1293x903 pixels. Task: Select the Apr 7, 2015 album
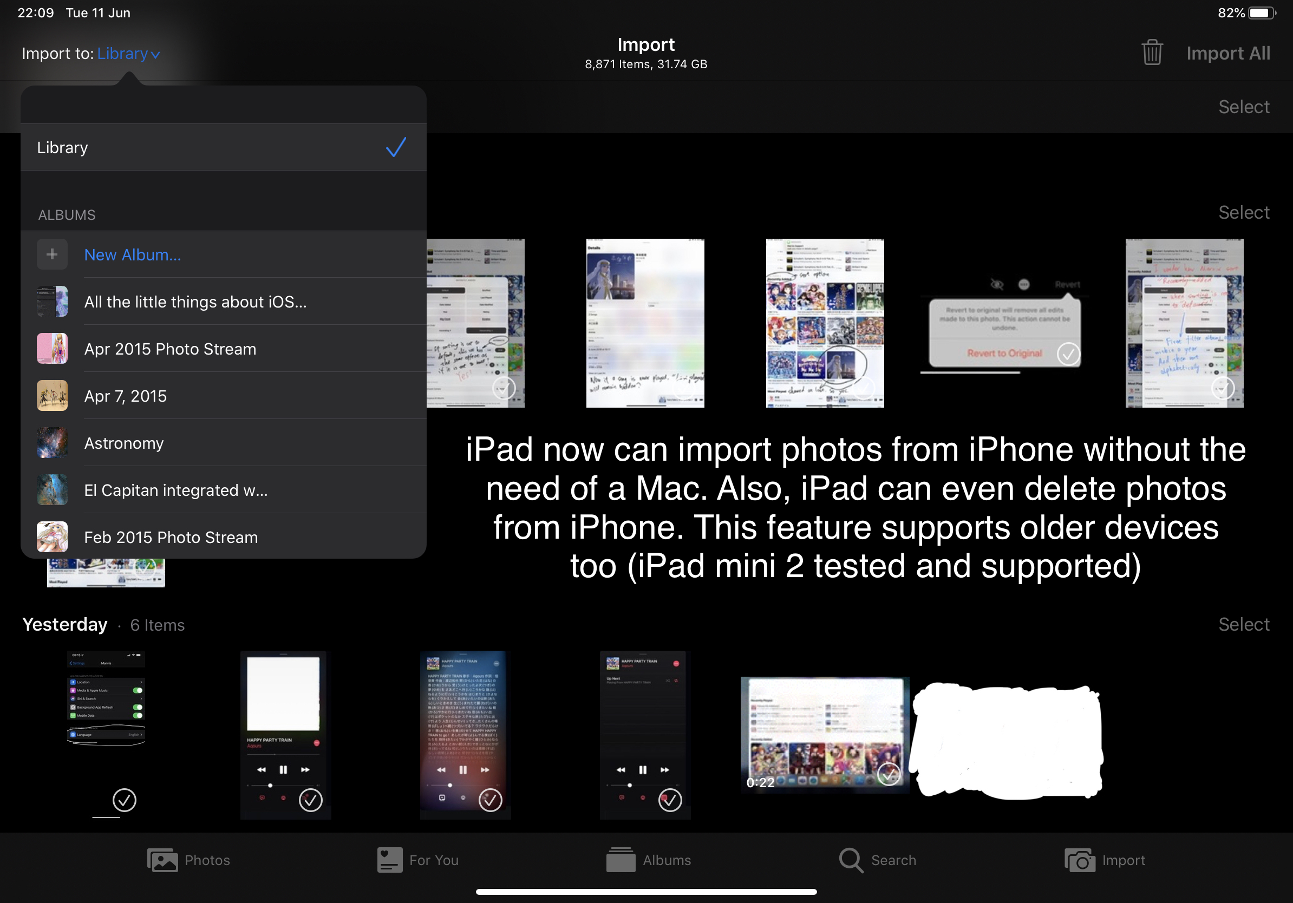[223, 396]
